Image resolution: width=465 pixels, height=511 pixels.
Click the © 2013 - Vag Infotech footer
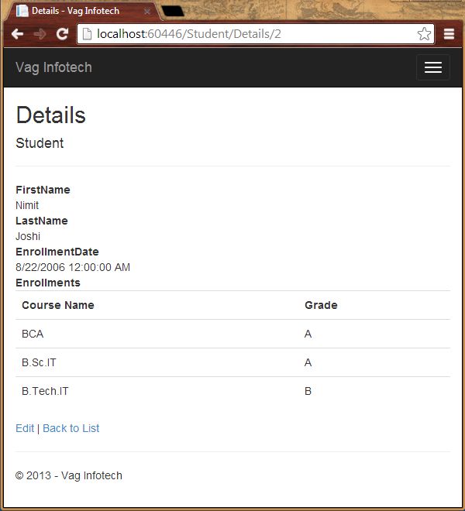pyautogui.click(x=69, y=475)
